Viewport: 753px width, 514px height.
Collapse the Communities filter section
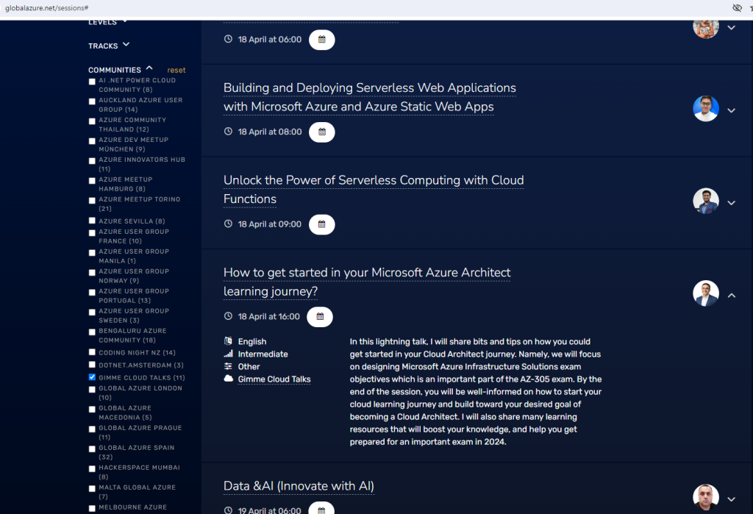tap(149, 68)
